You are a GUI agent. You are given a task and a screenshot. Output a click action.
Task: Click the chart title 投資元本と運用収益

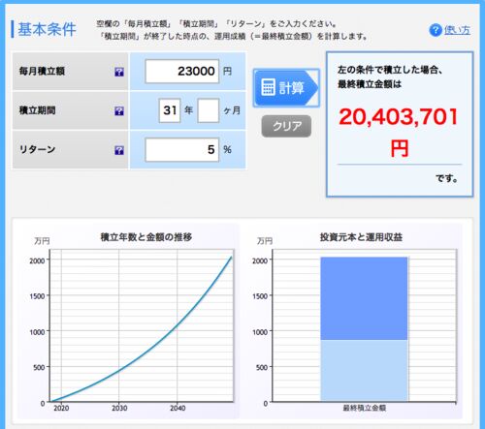click(x=361, y=237)
